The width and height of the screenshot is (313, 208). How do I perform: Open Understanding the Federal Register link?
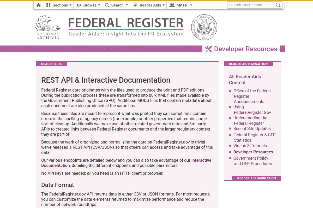(x=250, y=121)
